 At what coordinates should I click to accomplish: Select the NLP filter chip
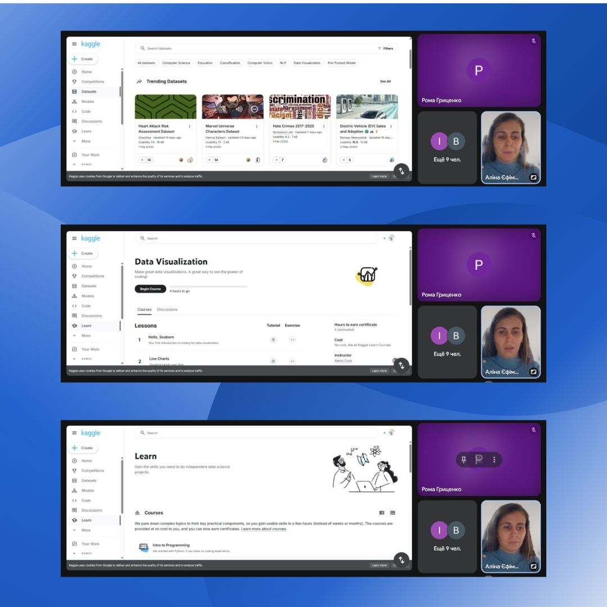283,63
